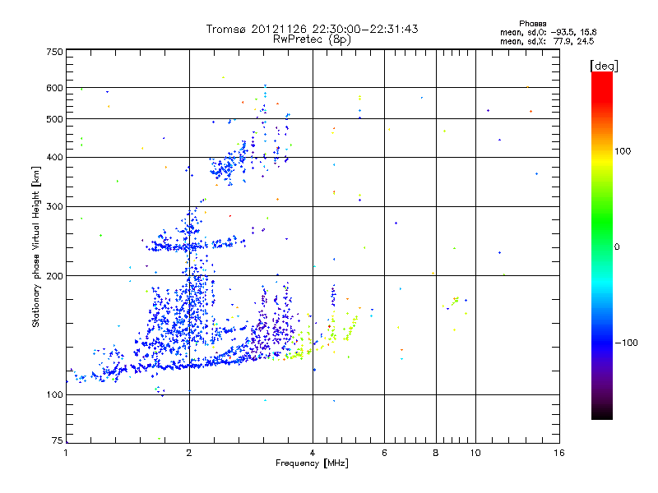Click the "mean, sd,X: 77.9, 24.5" line

[547, 41]
